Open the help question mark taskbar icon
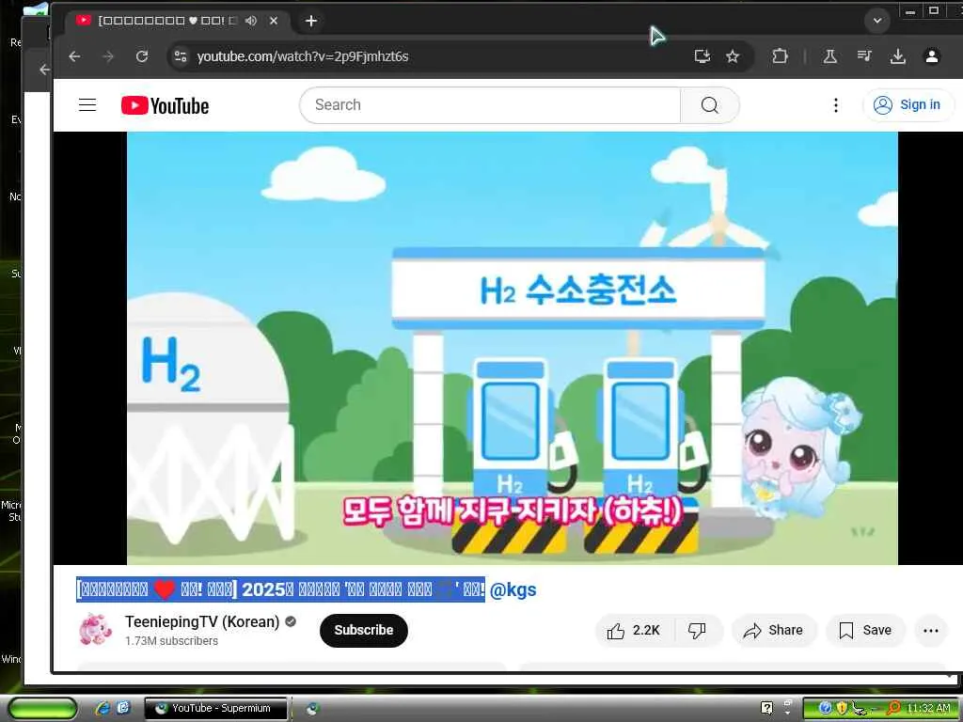Viewport: 963px width, 722px height. coord(767,708)
